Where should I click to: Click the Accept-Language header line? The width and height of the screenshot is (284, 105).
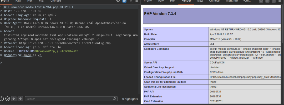30,15
